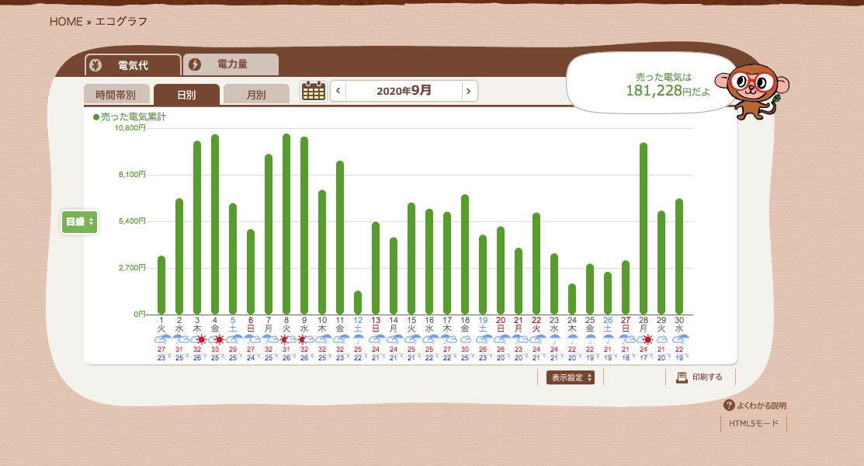The width and height of the screenshot is (864, 466).
Task: Go to next month arrow
Action: [x=469, y=91]
